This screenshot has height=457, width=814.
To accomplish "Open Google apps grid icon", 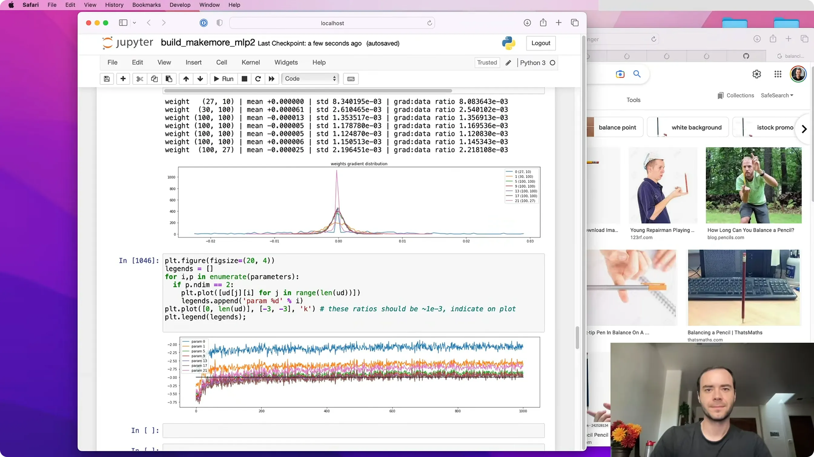I will [x=778, y=74].
